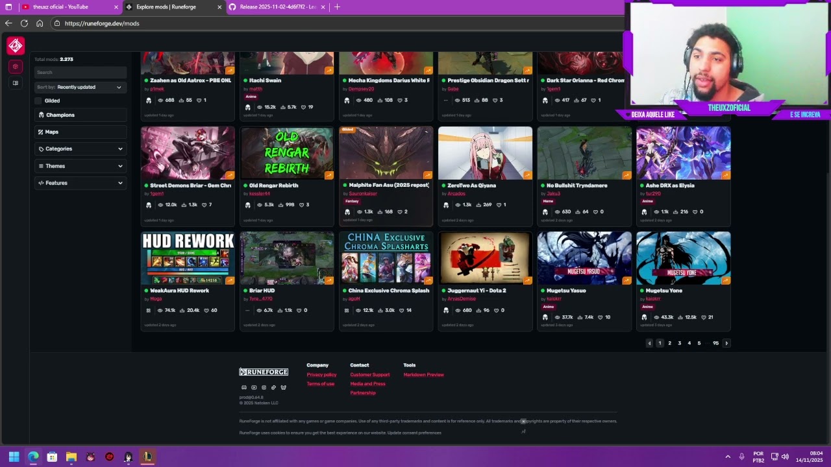This screenshot has height=467, width=831.
Task: Open Microsoft Store from the taskbar
Action: [52, 457]
